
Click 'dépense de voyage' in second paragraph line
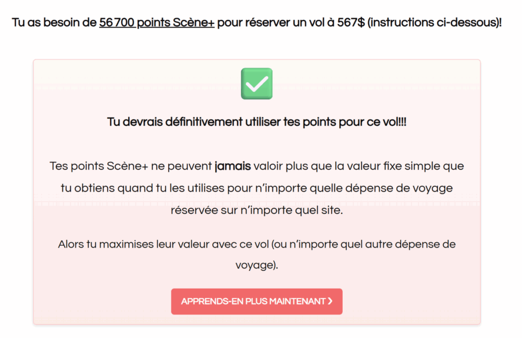click(x=399, y=188)
